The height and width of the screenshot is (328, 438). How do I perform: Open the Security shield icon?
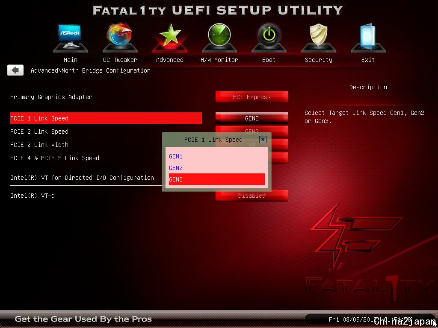point(318,38)
